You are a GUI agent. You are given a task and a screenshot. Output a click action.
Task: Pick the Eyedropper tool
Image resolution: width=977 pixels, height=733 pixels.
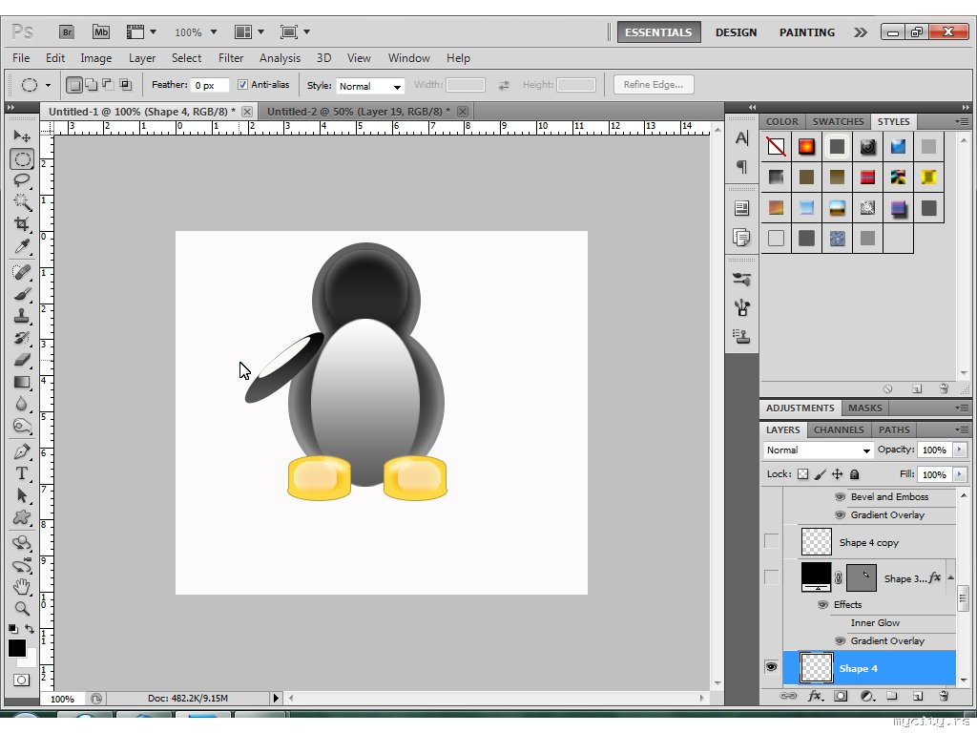click(x=22, y=247)
